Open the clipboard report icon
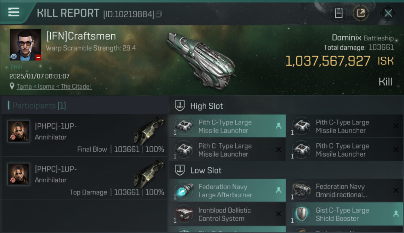Image resolution: width=404 pixels, height=233 pixels. [x=338, y=13]
